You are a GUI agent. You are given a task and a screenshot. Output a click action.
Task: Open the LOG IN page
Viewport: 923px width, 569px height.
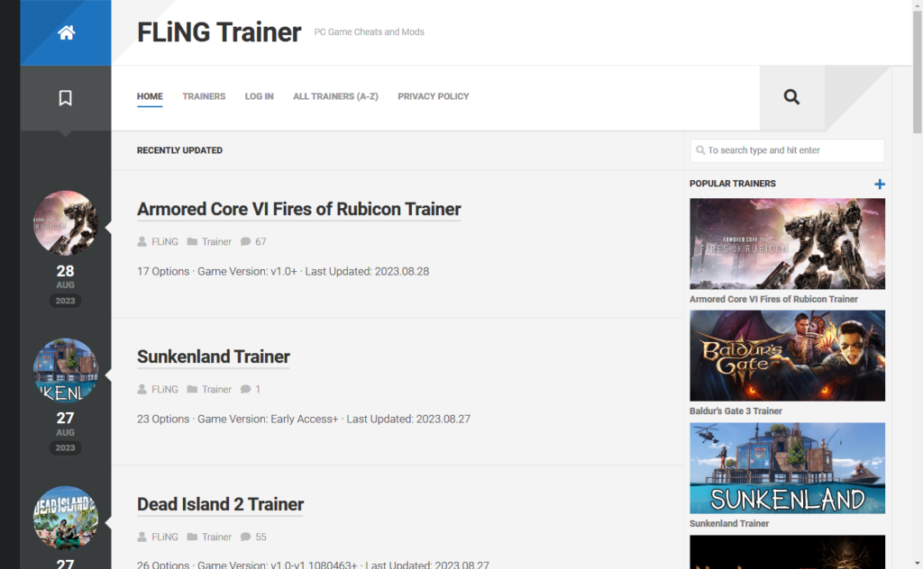point(259,96)
